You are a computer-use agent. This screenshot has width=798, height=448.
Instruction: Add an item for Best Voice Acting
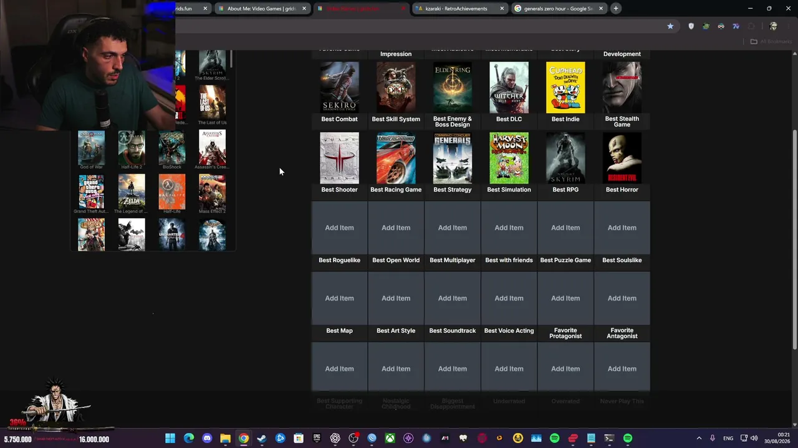coord(509,298)
